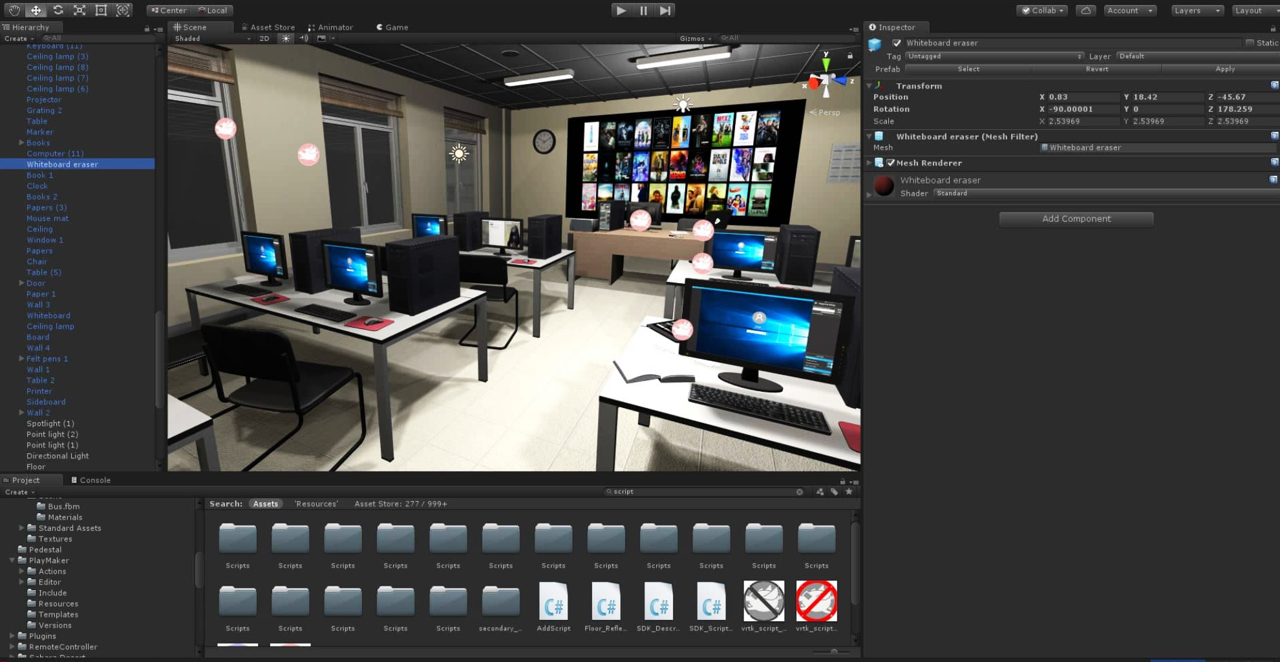Open Whiteboard eraser material settings icon
The image size is (1280, 662).
pos(1274,180)
